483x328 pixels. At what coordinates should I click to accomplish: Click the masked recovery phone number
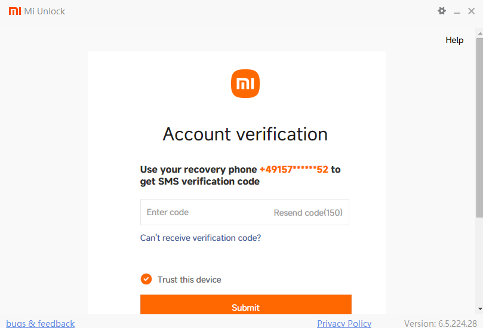pos(294,169)
